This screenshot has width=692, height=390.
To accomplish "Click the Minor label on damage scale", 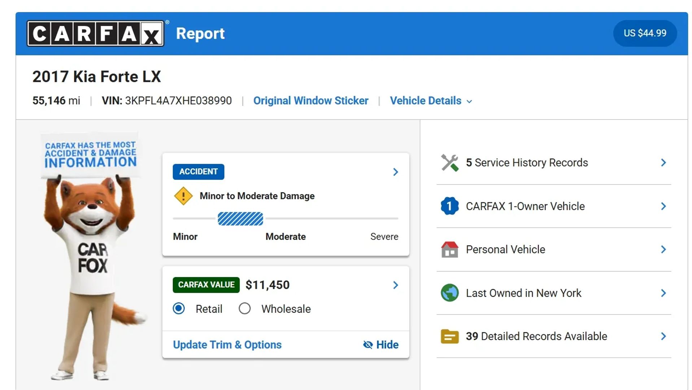I will [185, 237].
